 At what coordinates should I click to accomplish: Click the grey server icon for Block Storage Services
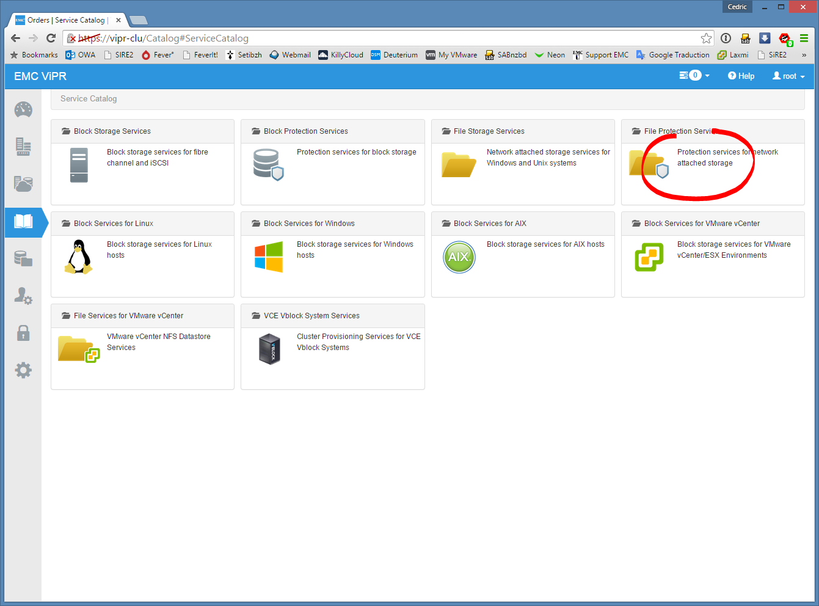pyautogui.click(x=79, y=165)
